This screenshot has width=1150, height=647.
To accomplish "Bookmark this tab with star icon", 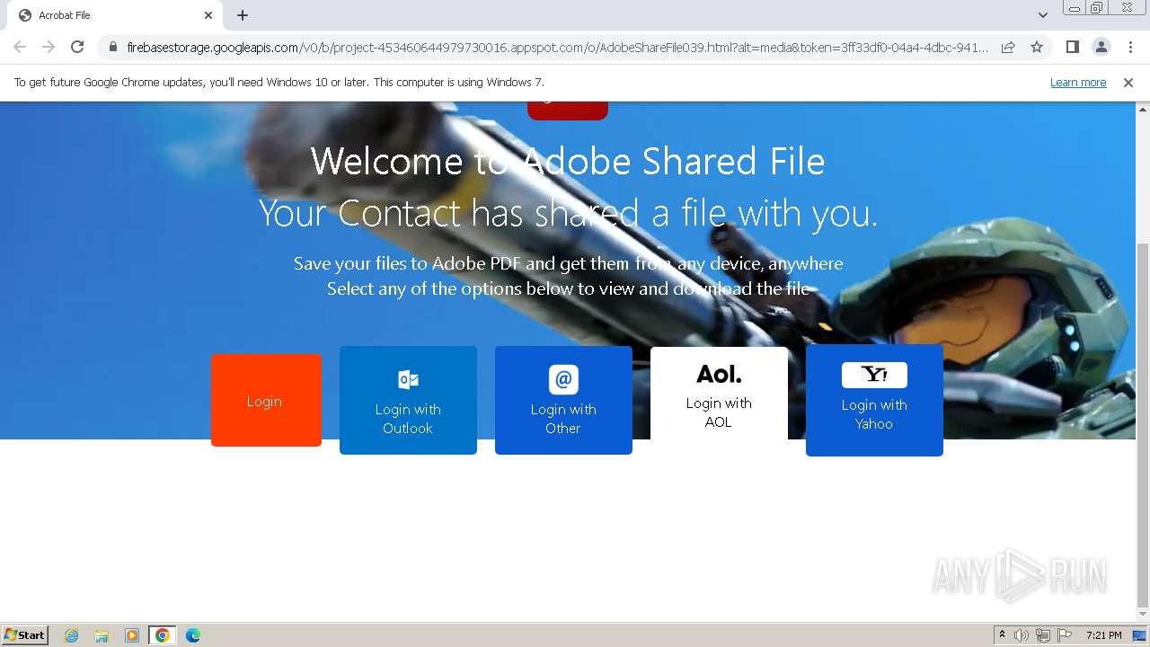I will coord(1037,47).
